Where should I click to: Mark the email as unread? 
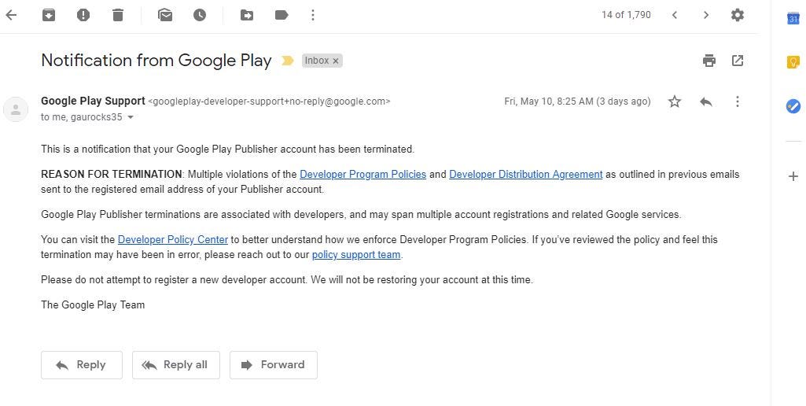[165, 15]
